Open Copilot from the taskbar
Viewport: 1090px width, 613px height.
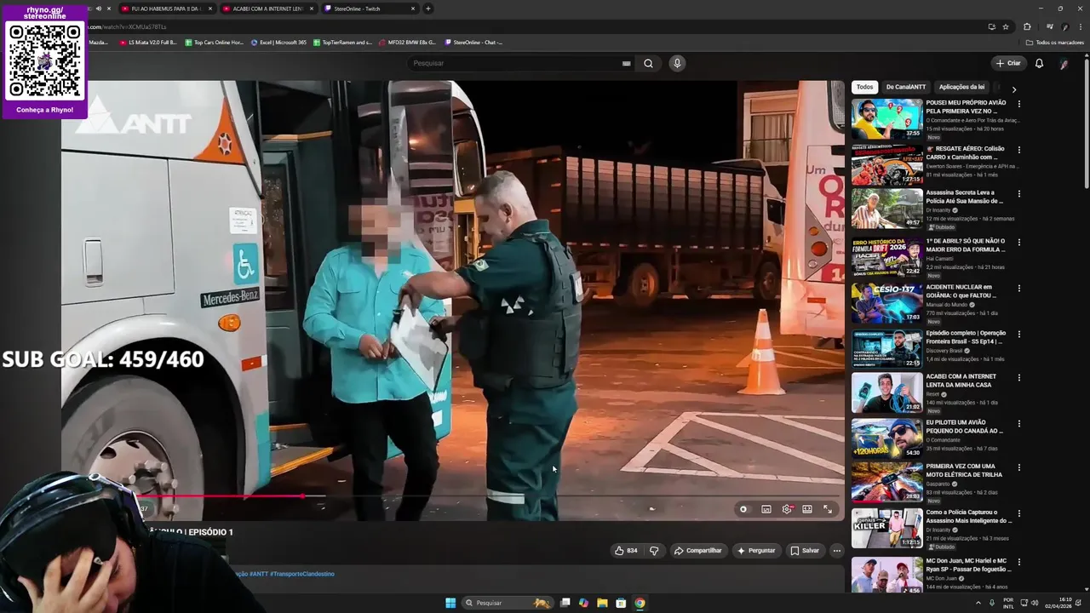click(x=583, y=603)
